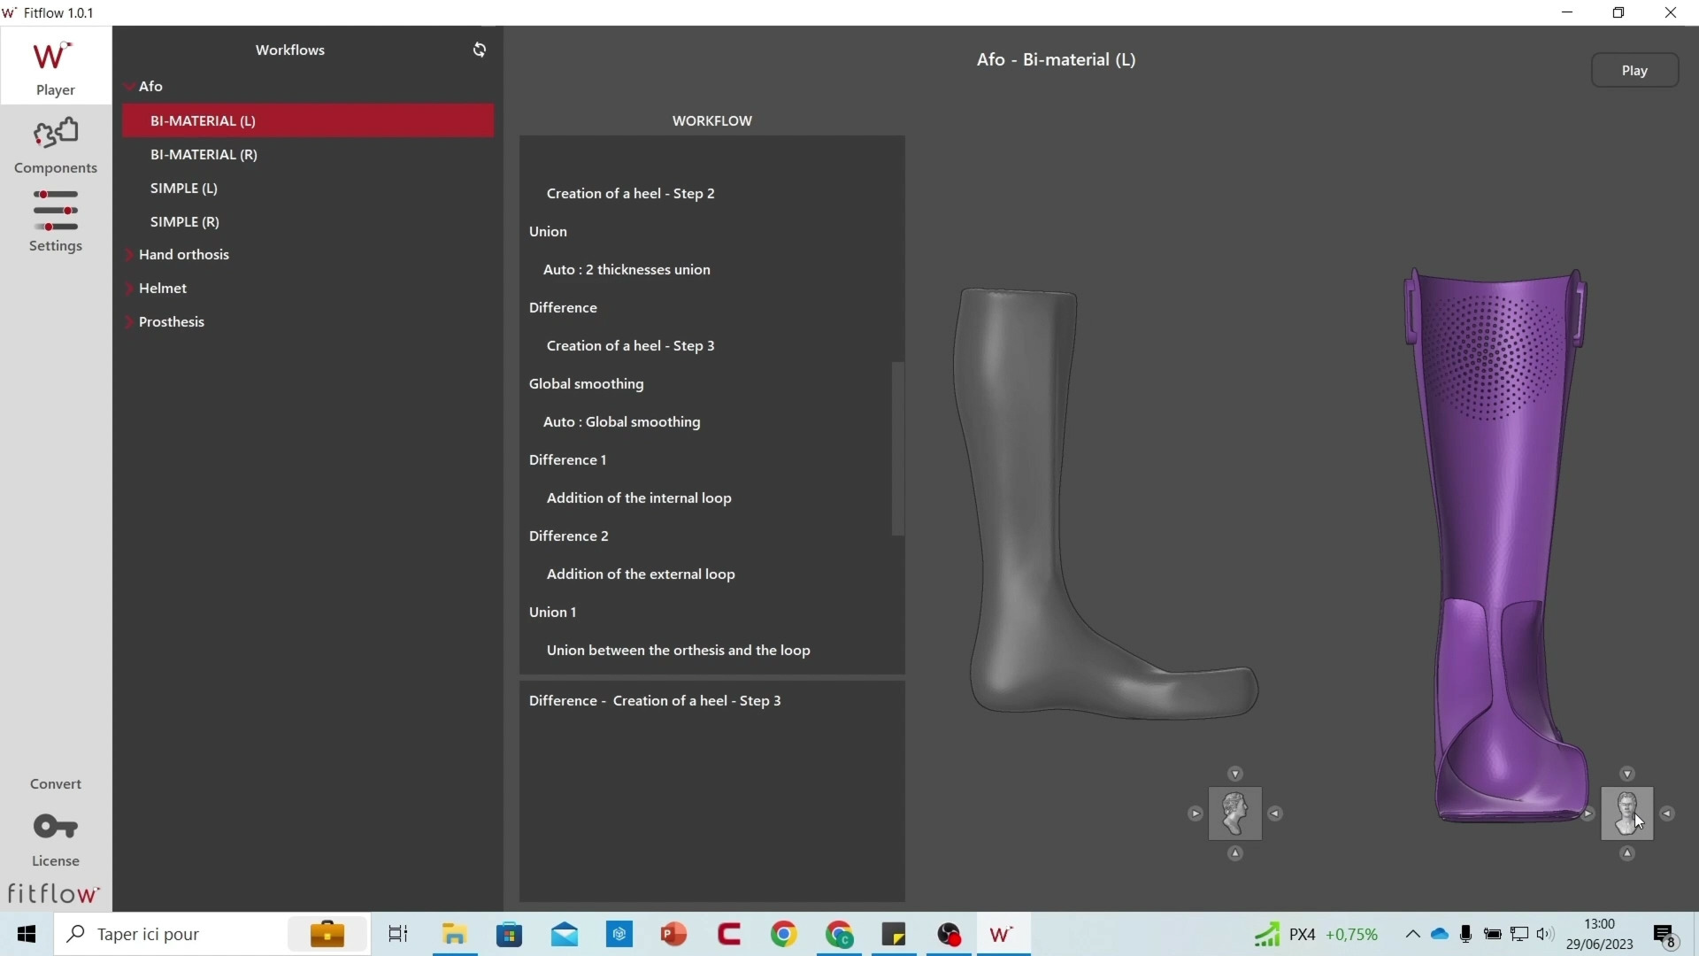Rotate purple orthosis view left arrow
The image size is (1699, 956).
click(x=1588, y=813)
